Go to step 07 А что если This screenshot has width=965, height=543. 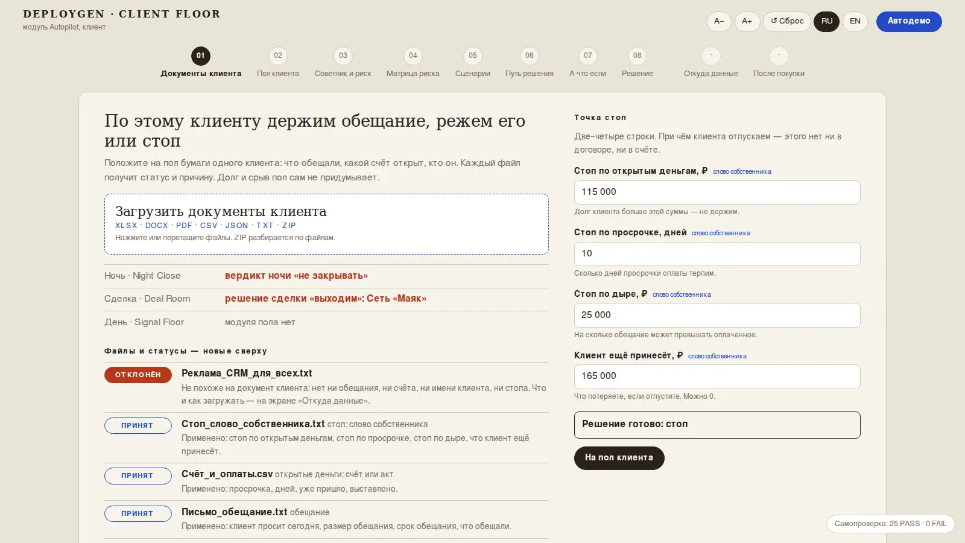588,63
